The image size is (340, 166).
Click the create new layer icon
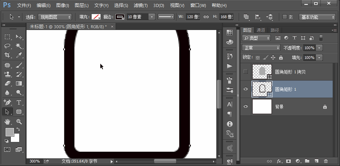click(x=316, y=161)
